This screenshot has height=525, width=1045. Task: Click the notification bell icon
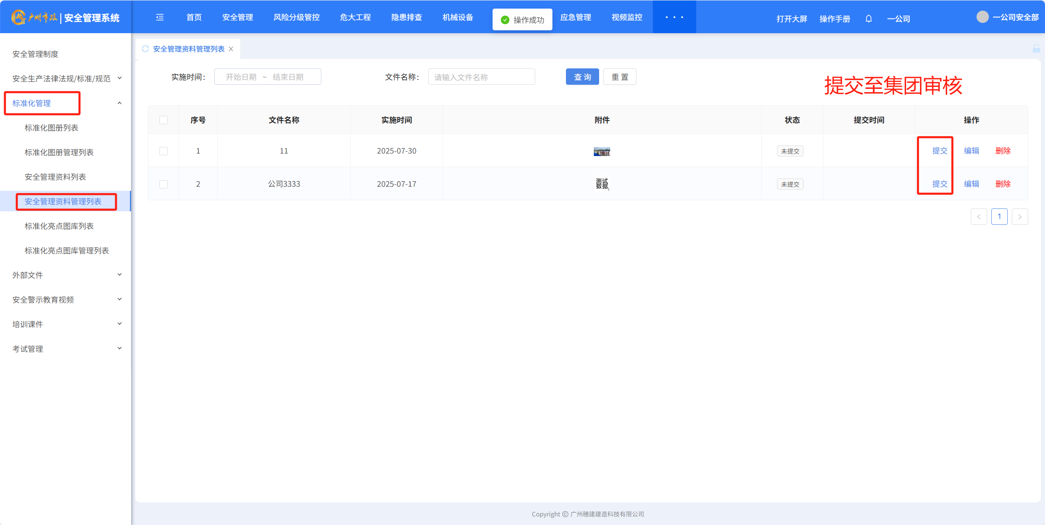868,19
